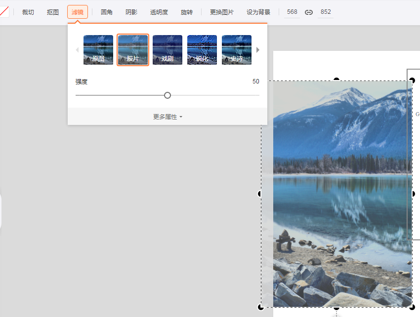Click the 更换图片 replace image button
This screenshot has width=420, height=317.
pos(222,12)
